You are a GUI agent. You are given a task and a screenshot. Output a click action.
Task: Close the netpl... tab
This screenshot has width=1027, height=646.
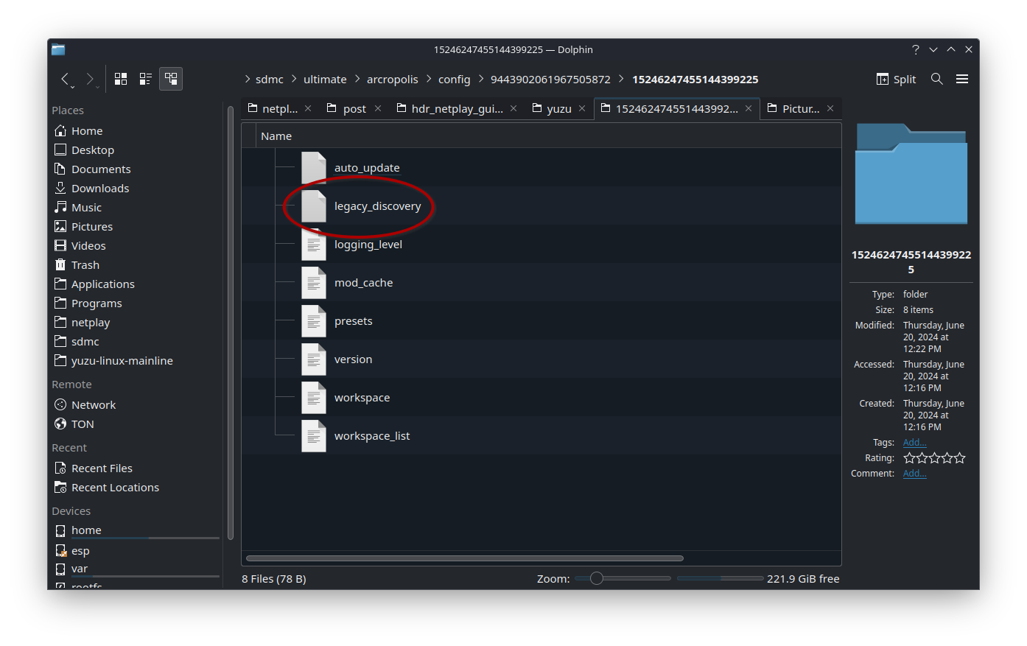tap(308, 108)
